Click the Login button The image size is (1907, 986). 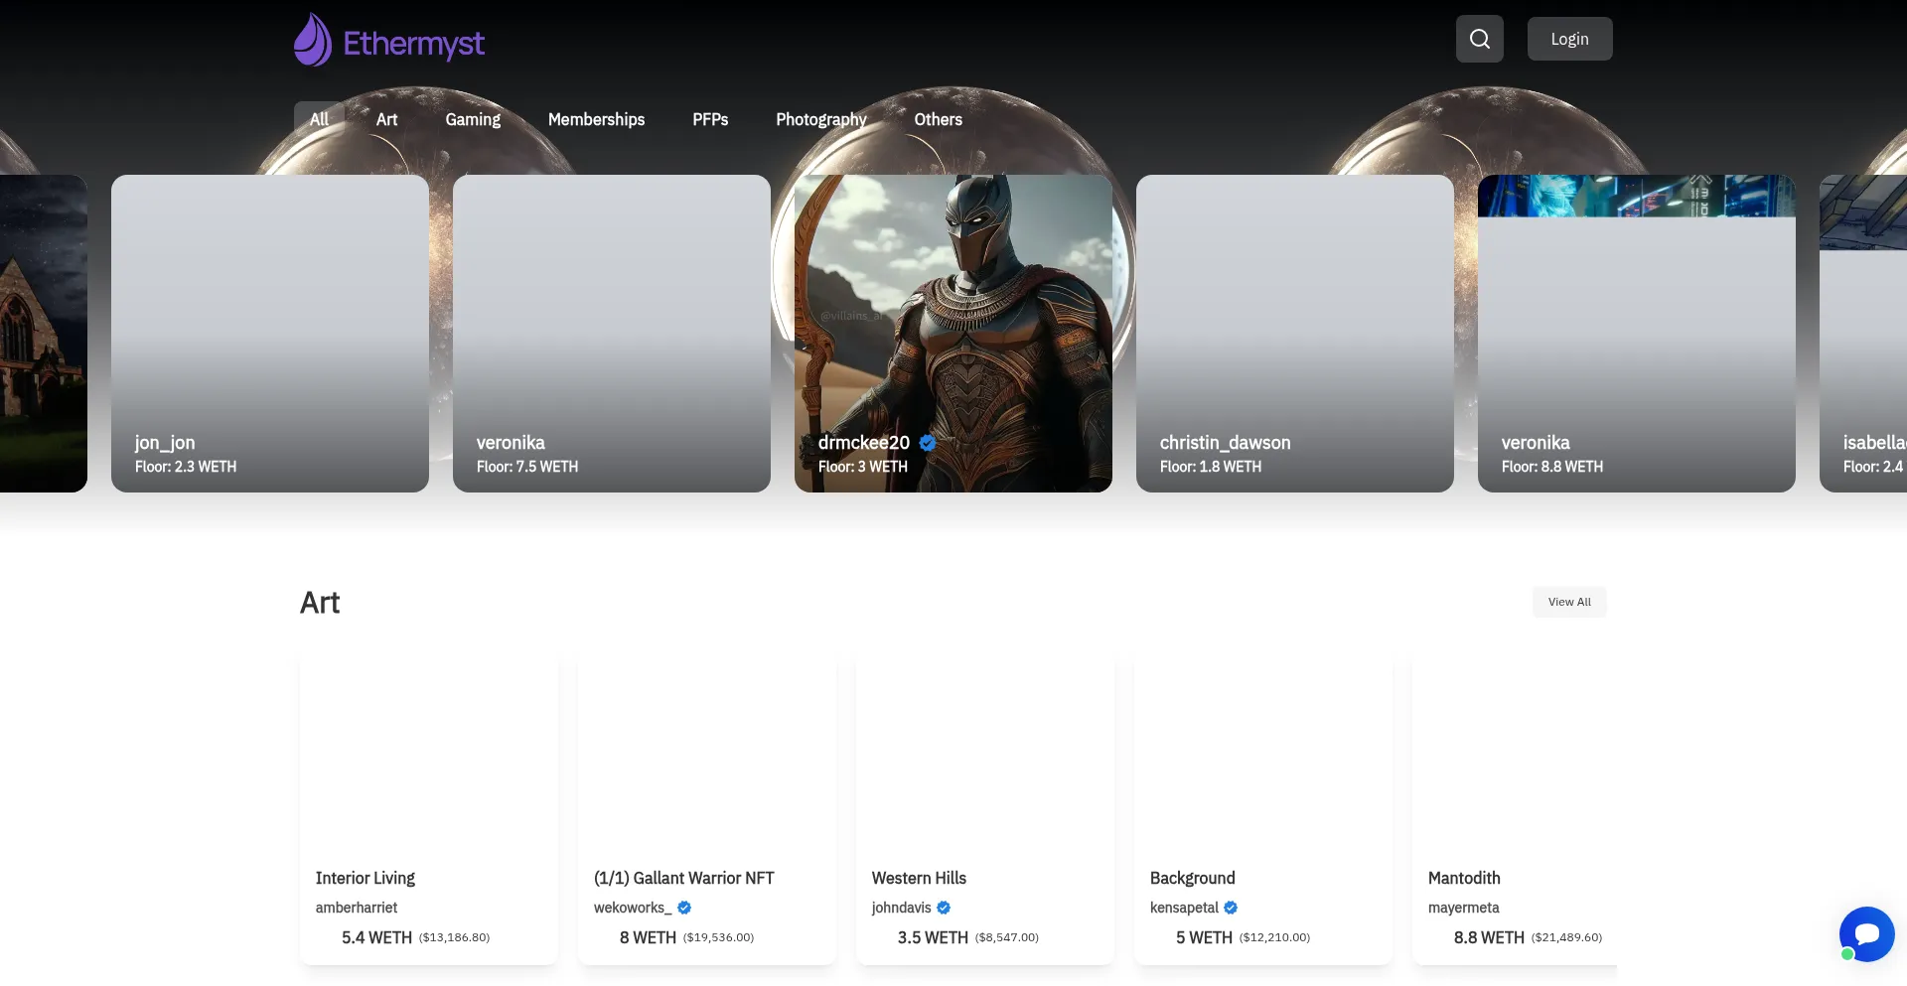pyautogui.click(x=1569, y=39)
